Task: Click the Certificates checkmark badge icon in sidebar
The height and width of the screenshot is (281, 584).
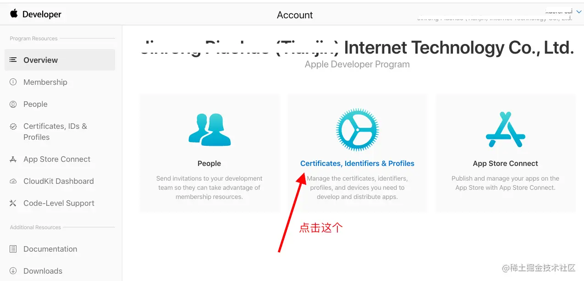Action: click(x=13, y=126)
